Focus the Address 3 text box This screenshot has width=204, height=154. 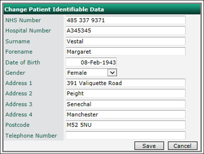126,104
